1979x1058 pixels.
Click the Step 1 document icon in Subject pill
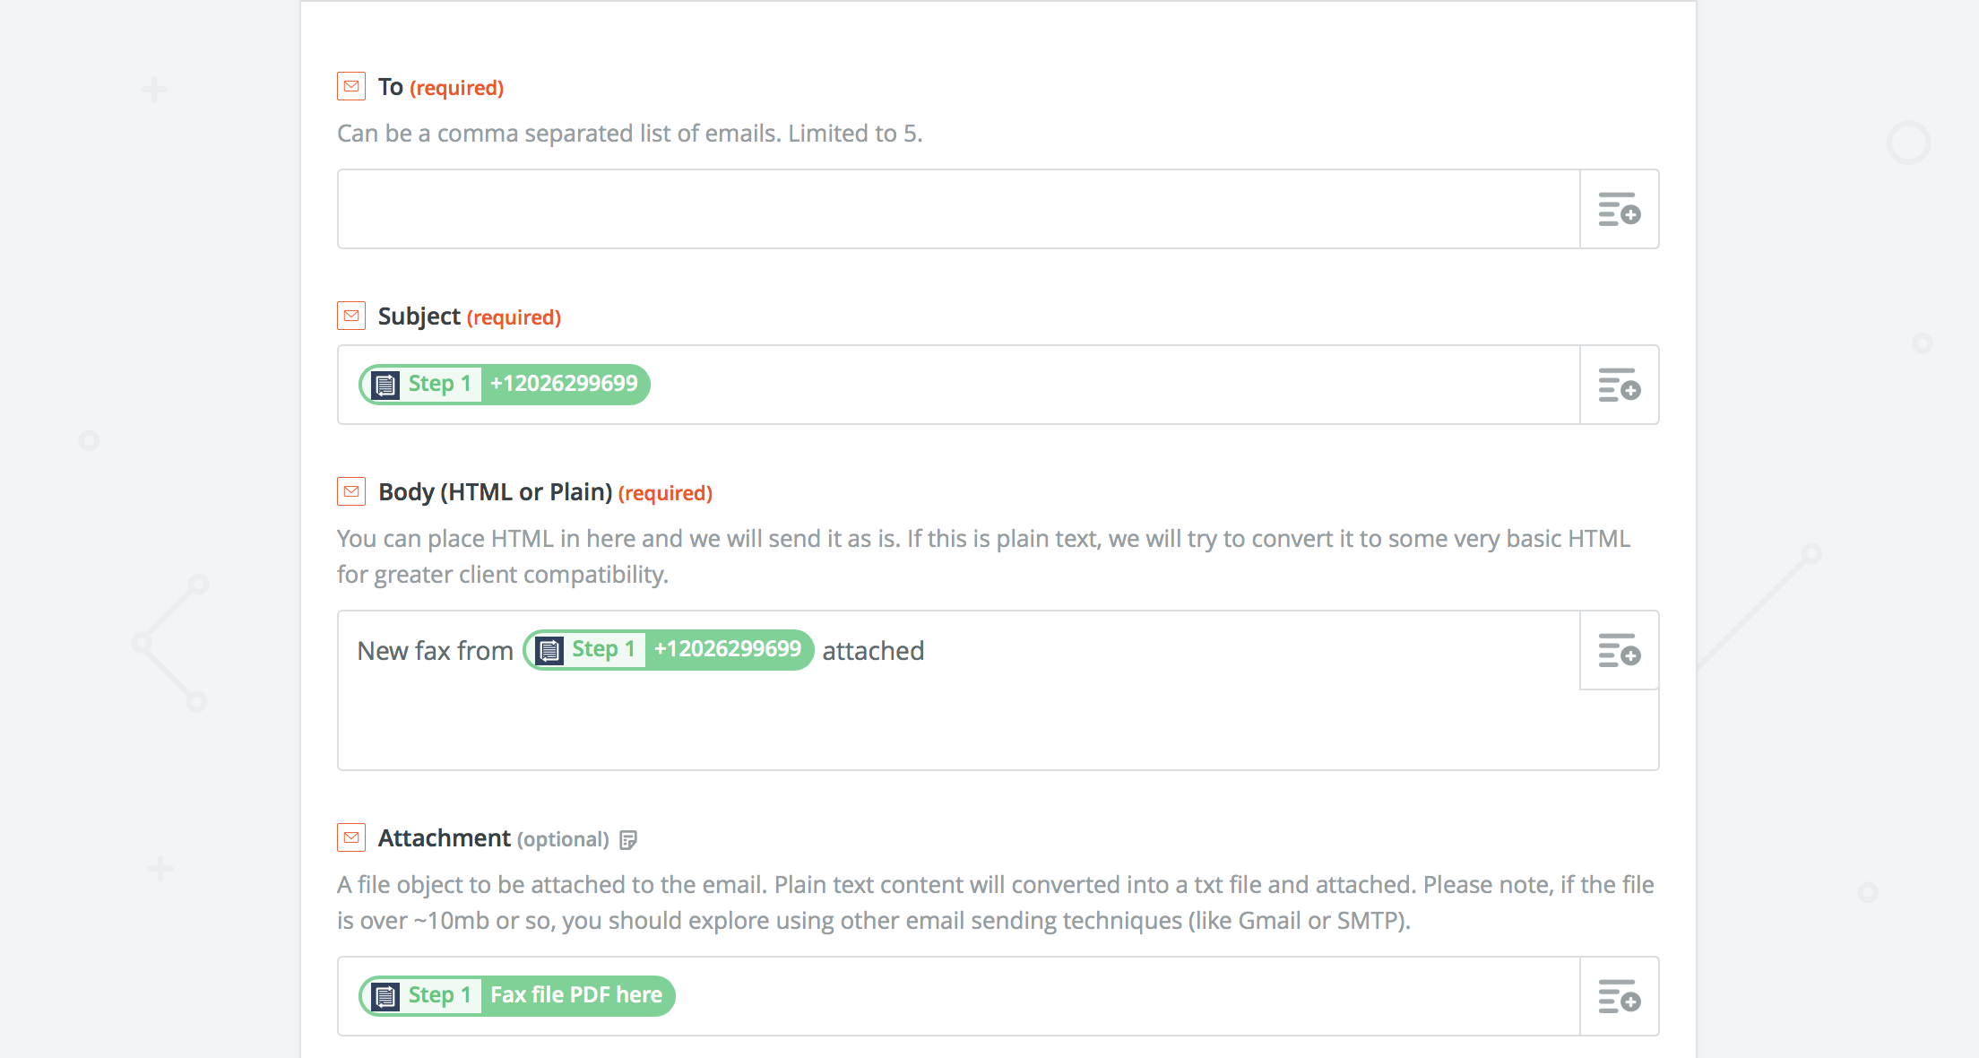[385, 385]
